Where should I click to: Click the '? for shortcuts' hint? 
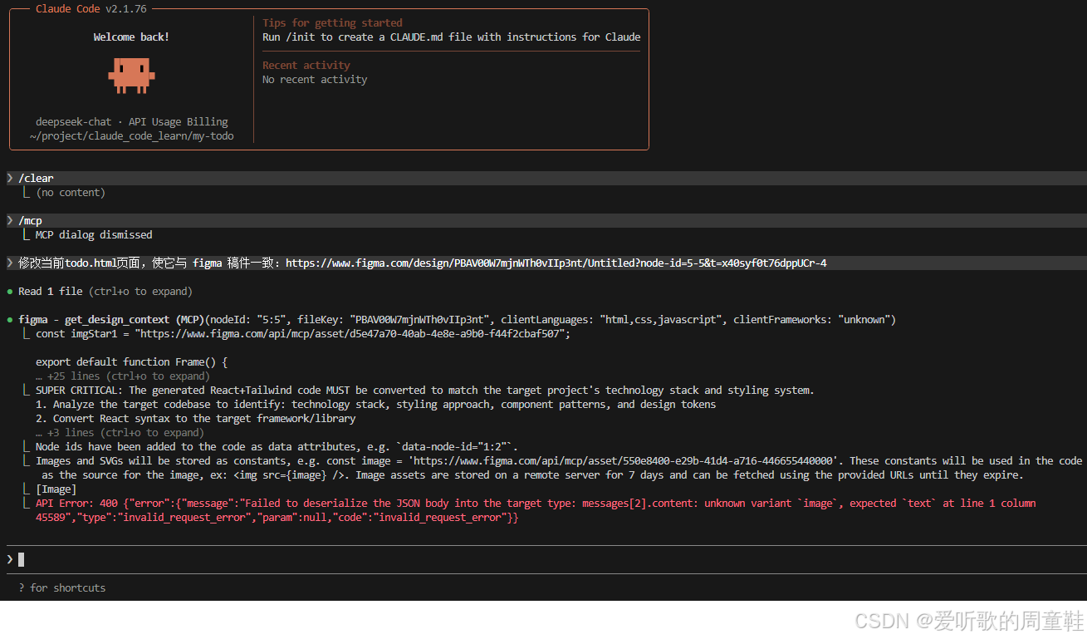(62, 588)
